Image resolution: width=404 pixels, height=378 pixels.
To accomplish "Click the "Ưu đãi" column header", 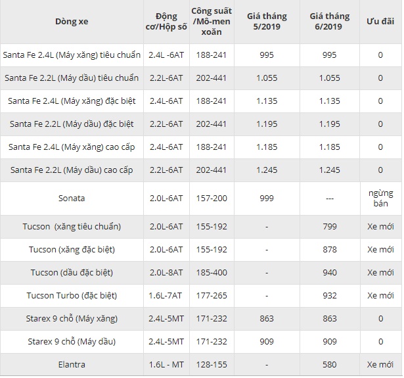I will (380, 22).
